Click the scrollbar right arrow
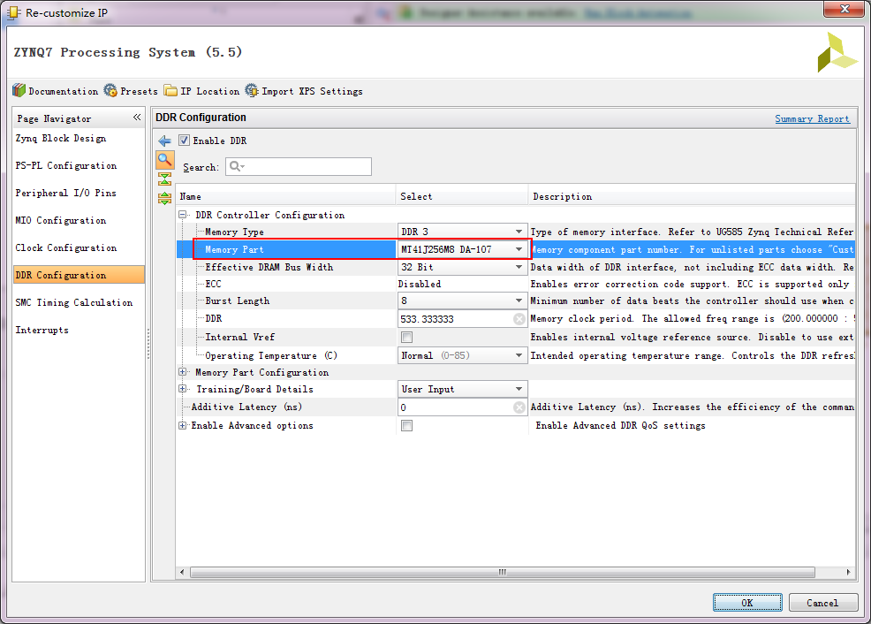 coord(848,572)
